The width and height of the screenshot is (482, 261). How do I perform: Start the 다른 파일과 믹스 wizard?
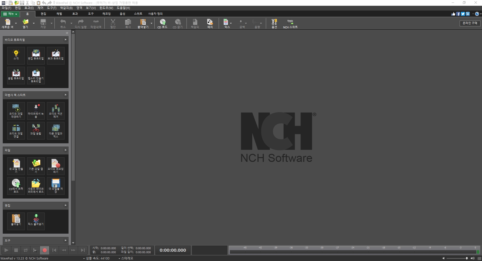pyautogui.click(x=56, y=130)
